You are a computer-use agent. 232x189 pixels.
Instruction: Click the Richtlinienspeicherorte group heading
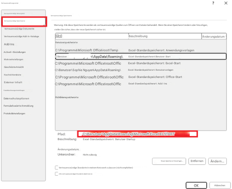67,97
